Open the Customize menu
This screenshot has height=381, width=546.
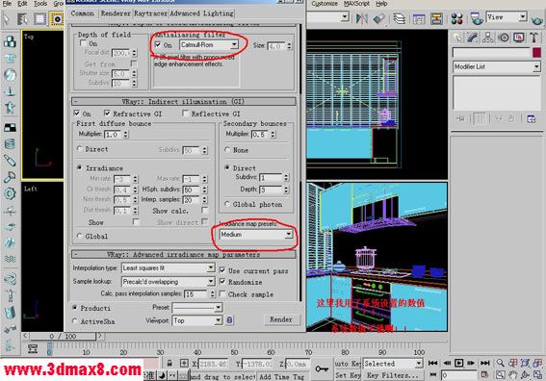325,4
